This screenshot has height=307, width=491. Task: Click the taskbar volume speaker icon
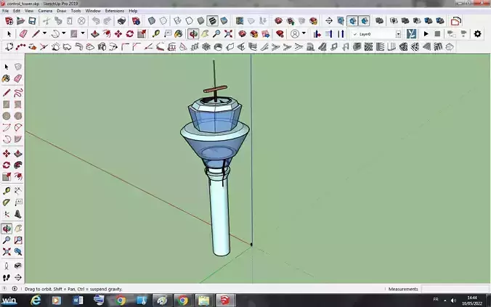453,300
